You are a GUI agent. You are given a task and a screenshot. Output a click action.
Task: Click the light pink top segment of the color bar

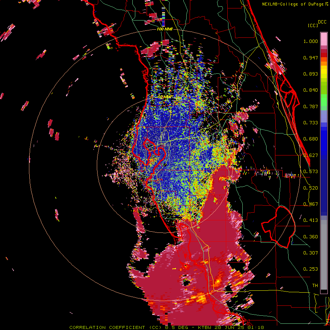click(x=324, y=39)
